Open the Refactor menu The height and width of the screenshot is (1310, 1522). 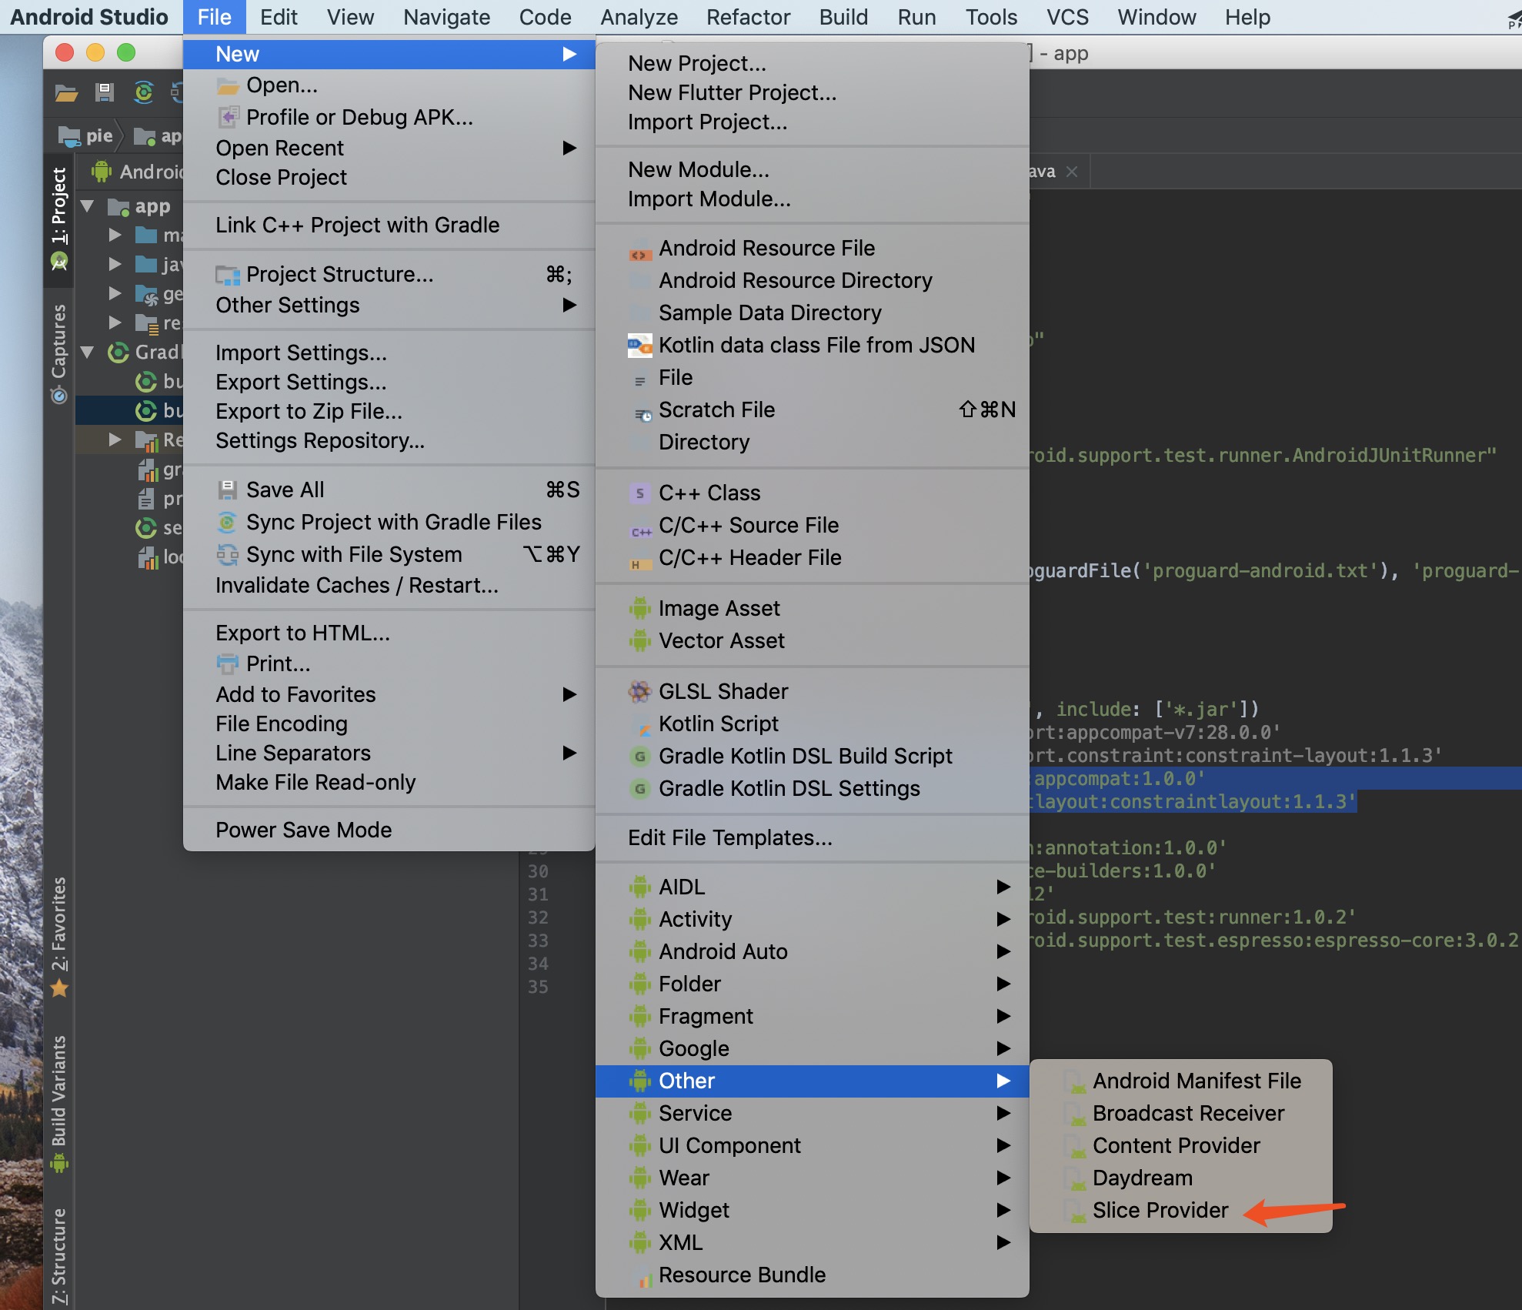tap(748, 17)
